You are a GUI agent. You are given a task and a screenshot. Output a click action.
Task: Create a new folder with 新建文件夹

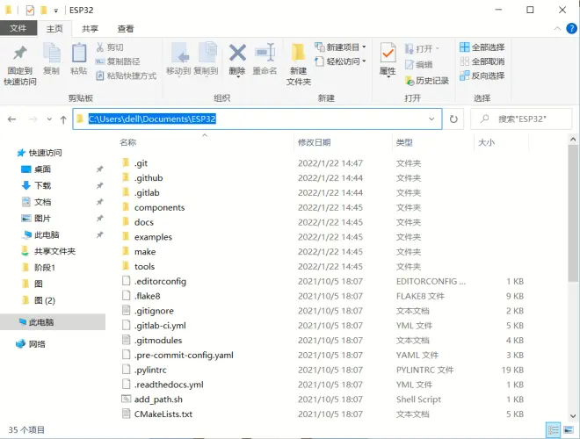click(298, 65)
